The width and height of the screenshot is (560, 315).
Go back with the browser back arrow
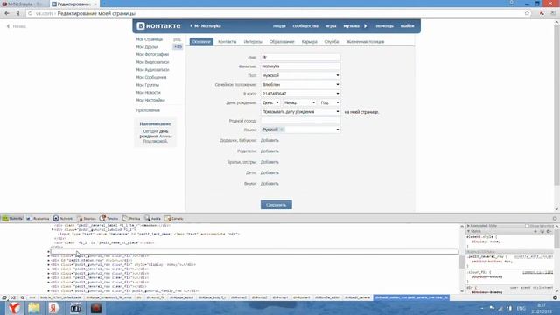(7, 13)
